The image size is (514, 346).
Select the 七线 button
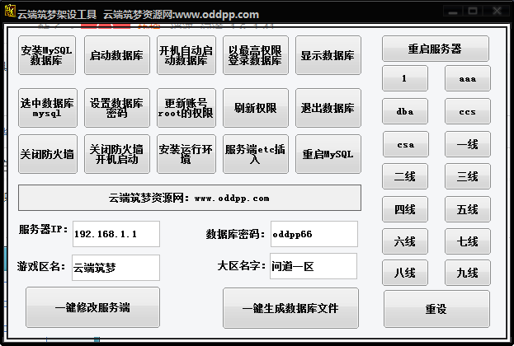pyautogui.click(x=468, y=241)
